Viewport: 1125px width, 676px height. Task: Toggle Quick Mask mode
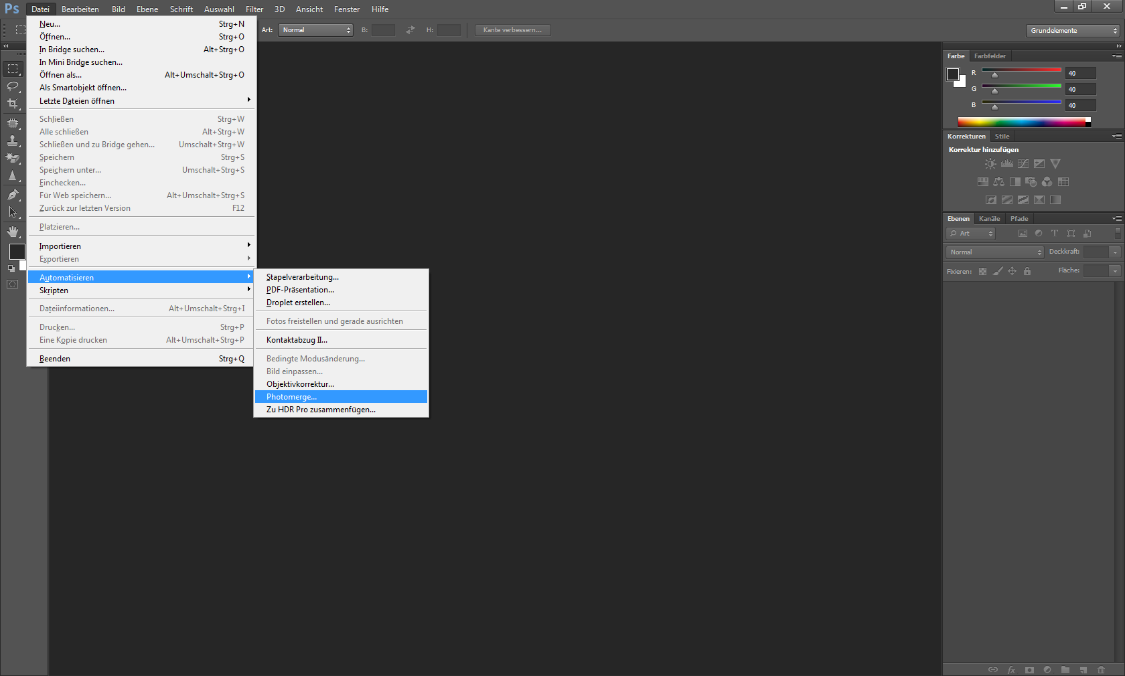click(x=13, y=284)
